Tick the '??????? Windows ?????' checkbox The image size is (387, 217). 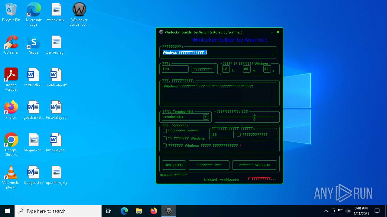[x=165, y=145]
